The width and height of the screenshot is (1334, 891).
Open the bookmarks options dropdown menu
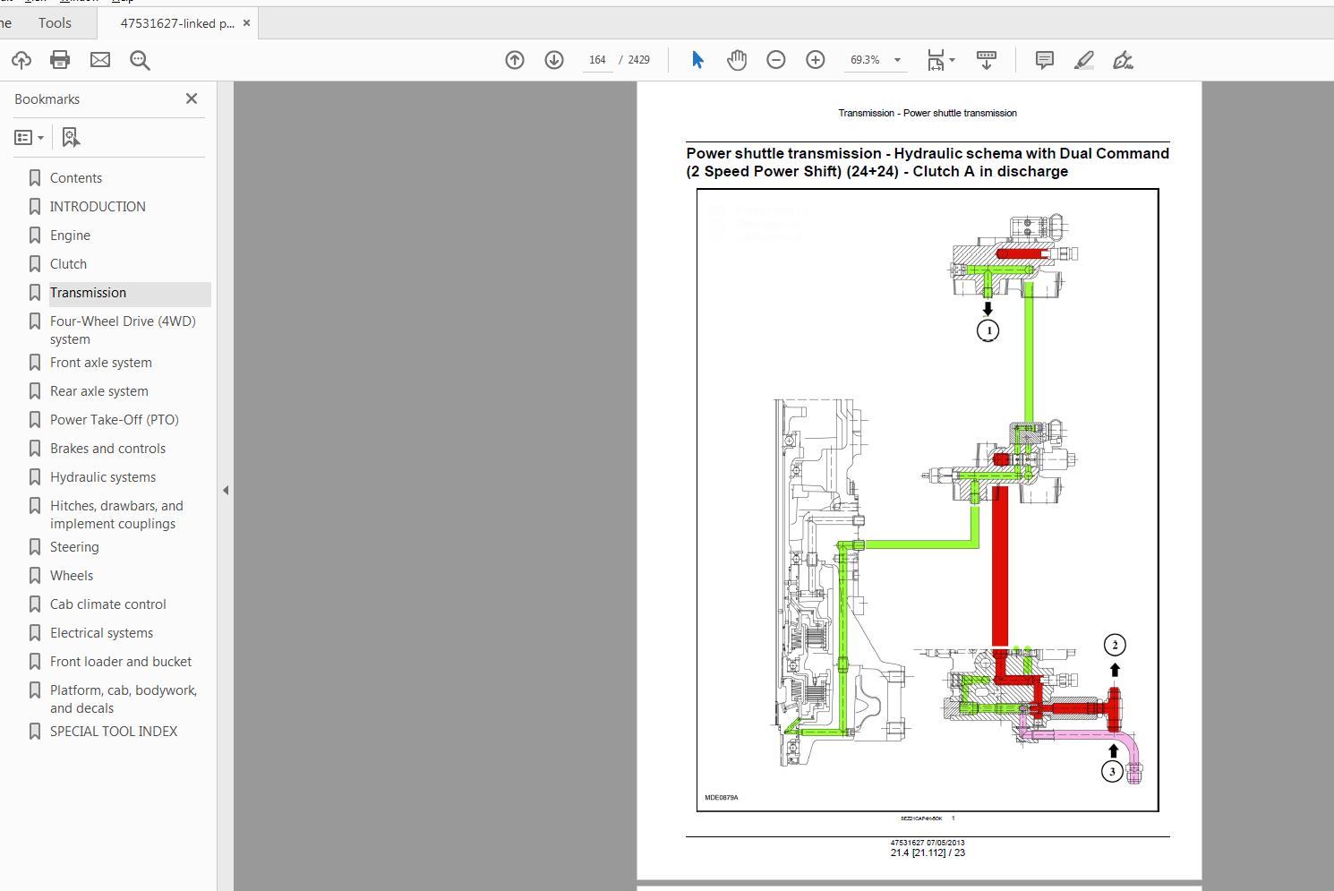29,137
